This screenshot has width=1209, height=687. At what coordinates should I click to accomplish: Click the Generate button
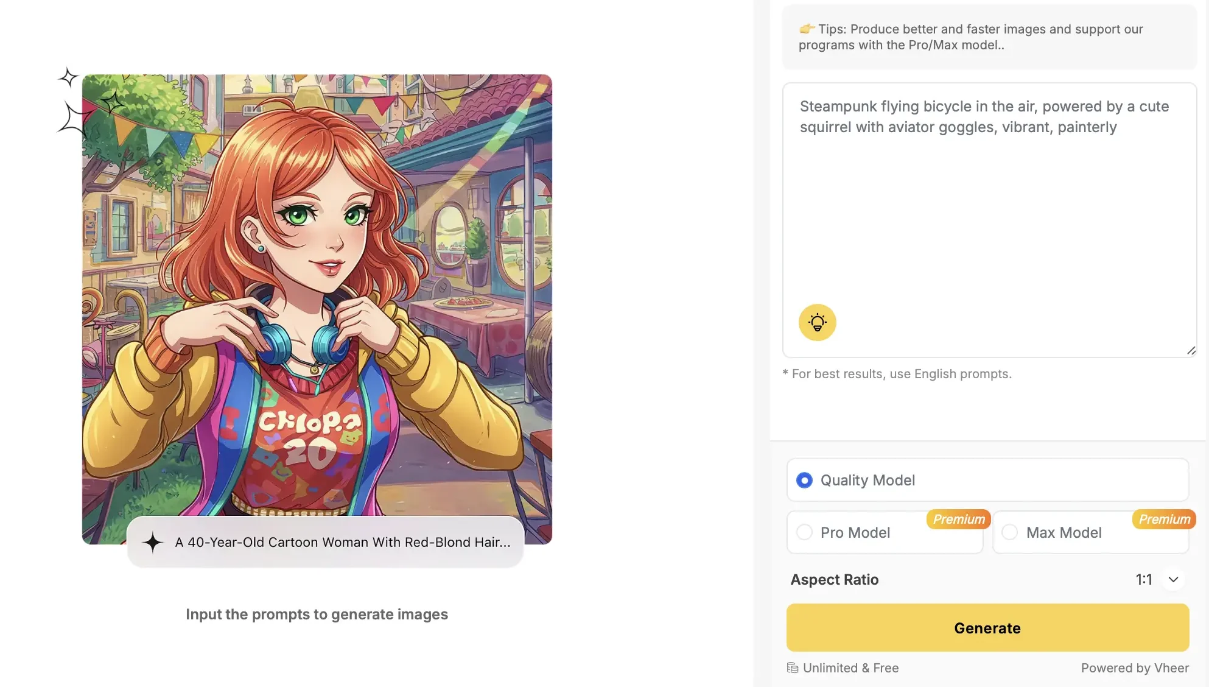pyautogui.click(x=987, y=628)
